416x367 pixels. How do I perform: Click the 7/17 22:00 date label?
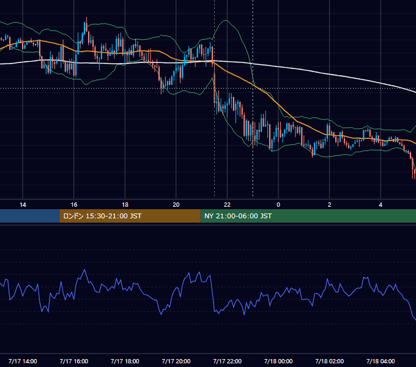[228, 361]
